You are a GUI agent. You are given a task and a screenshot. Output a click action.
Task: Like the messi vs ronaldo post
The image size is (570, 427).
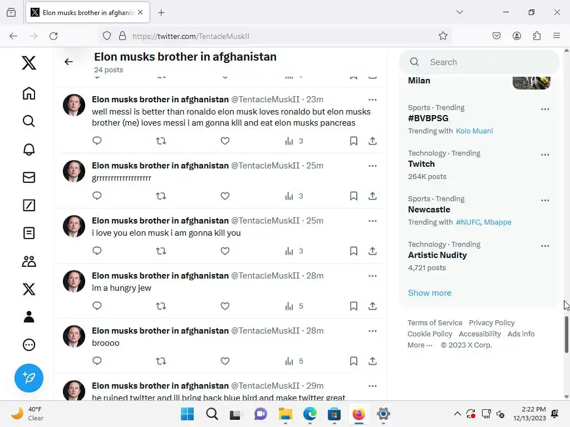[225, 141]
